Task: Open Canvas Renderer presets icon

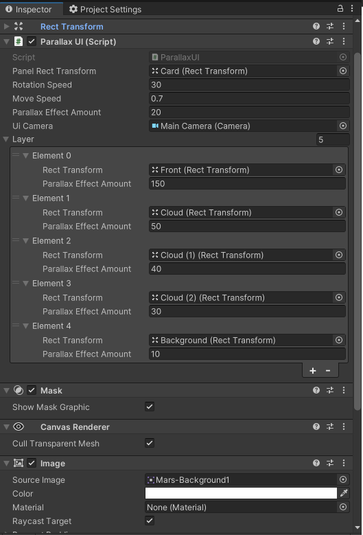Action: coord(330,427)
